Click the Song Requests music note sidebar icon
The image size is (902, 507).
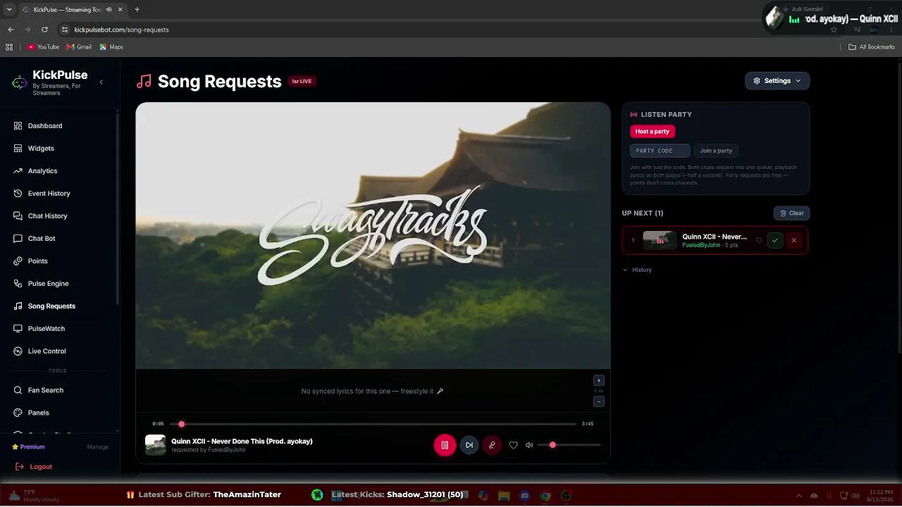[x=18, y=306]
